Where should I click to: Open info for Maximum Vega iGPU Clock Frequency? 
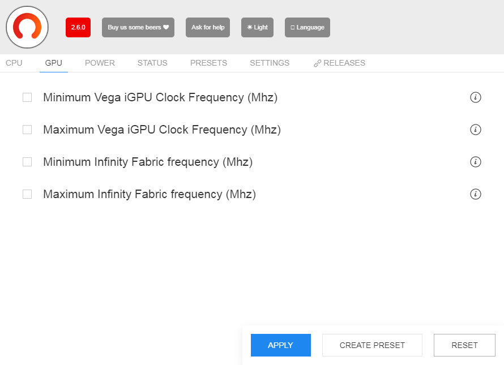tap(476, 130)
